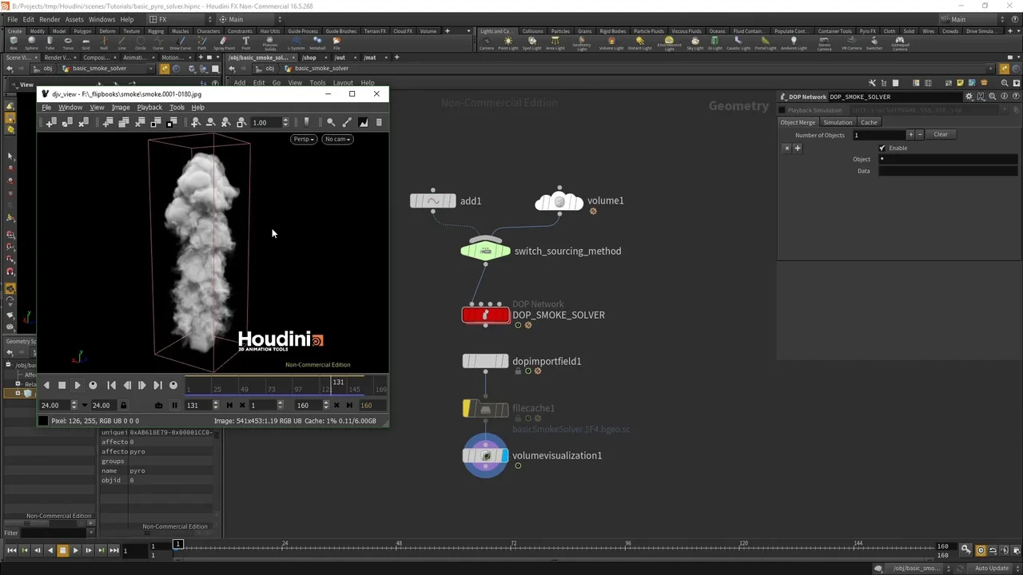Click the zoom in icon in djv_view toolbar
The height and width of the screenshot is (575, 1023).
coord(195,122)
